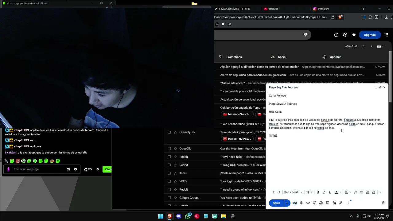
Task: Star the Temu email
Action: tap(175, 173)
